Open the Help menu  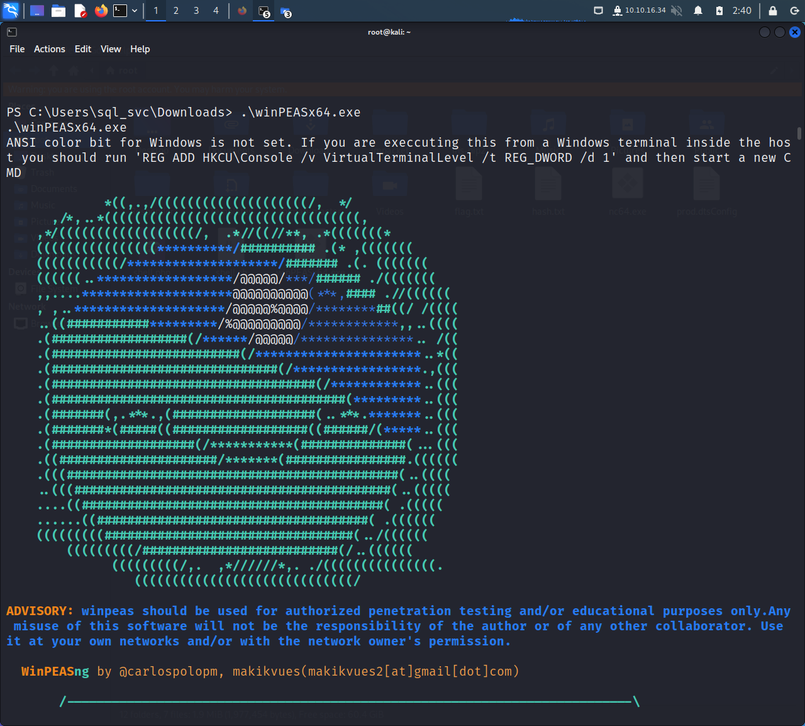pyautogui.click(x=140, y=49)
